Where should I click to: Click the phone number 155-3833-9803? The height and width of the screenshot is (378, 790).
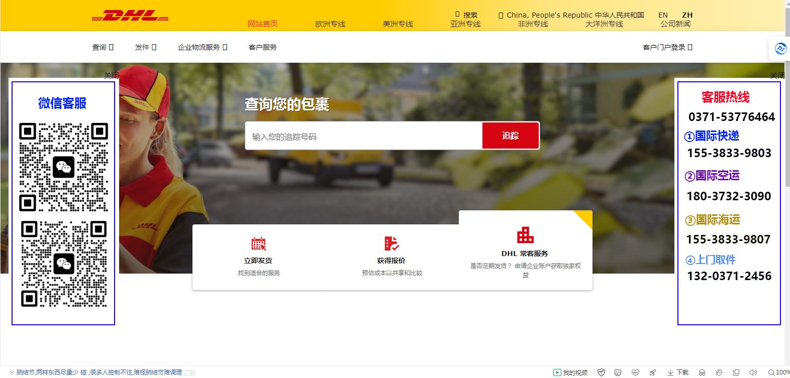[729, 153]
